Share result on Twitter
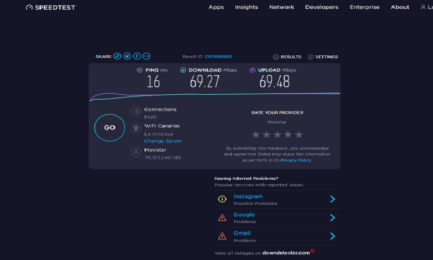Image resolution: width=433 pixels, height=260 pixels. 127,56
